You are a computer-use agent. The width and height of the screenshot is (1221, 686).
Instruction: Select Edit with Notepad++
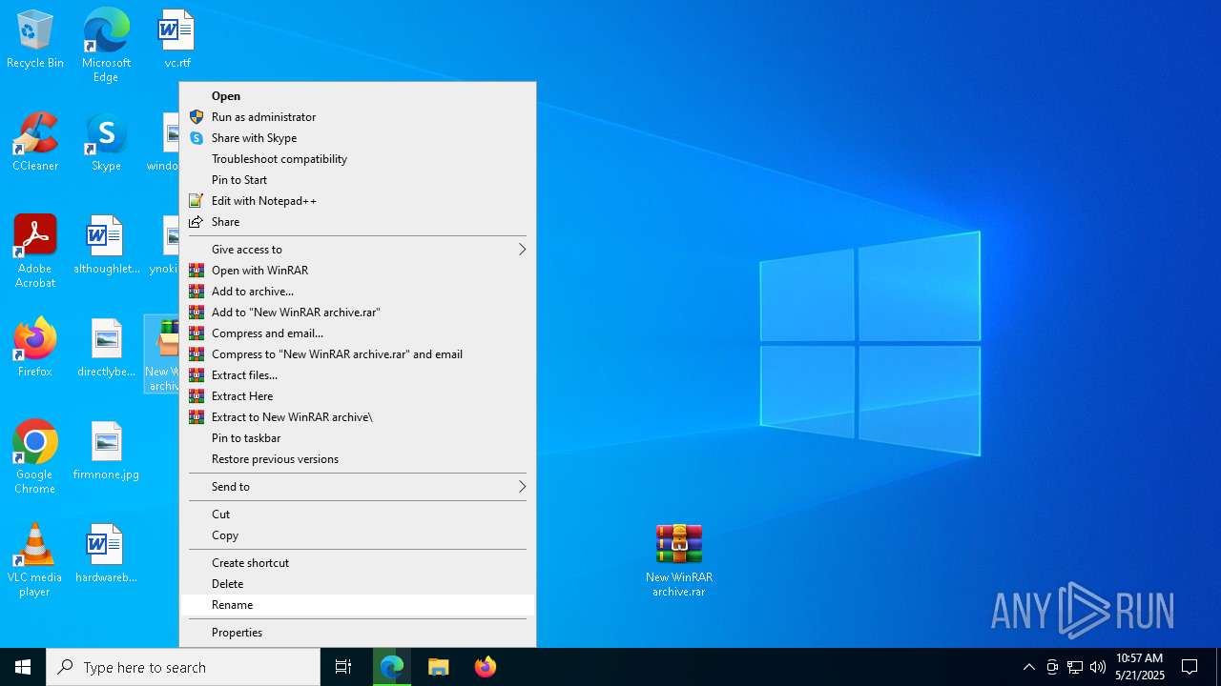pos(358,201)
